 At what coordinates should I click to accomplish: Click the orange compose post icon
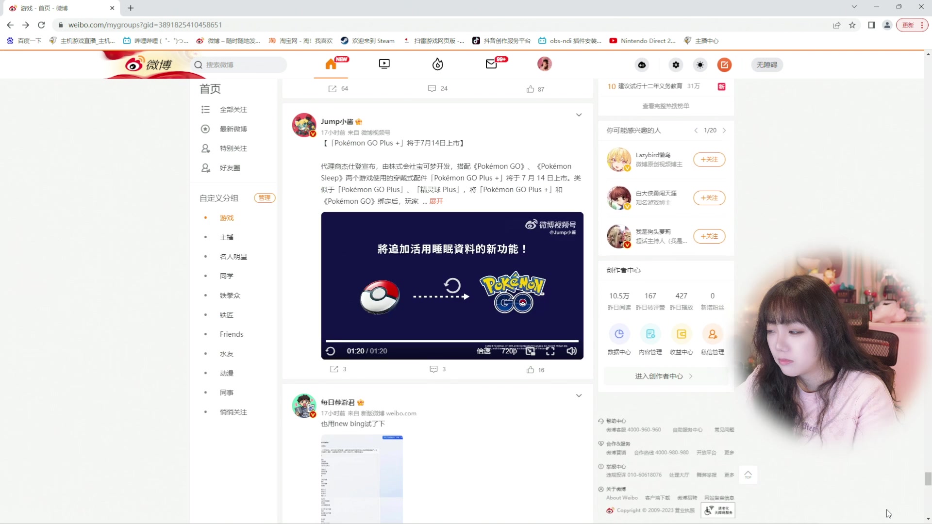[x=724, y=65]
